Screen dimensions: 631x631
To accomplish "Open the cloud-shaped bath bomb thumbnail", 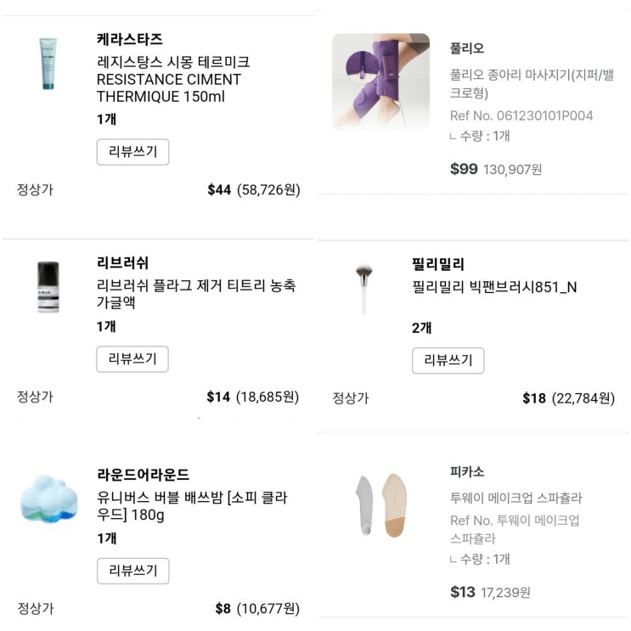I will pyautogui.click(x=48, y=499).
